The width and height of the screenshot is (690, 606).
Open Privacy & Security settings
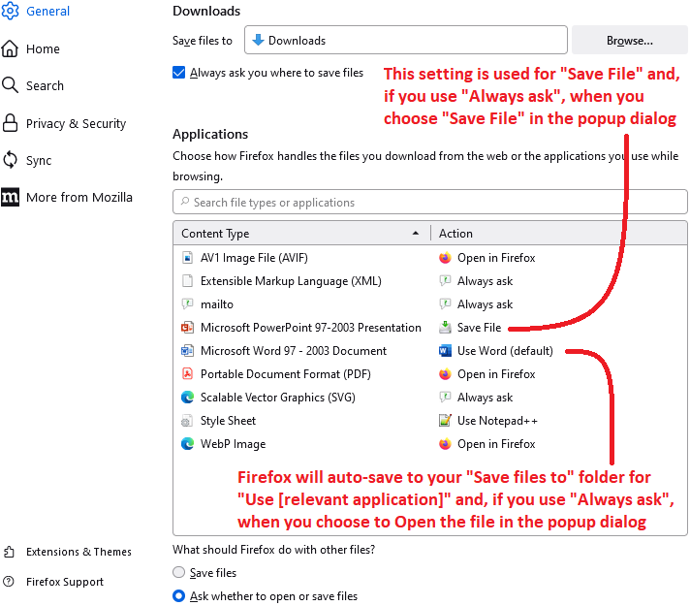click(x=77, y=123)
